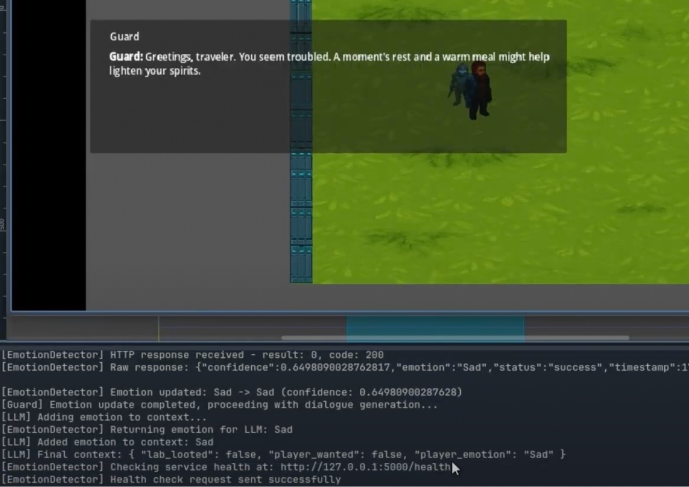Image resolution: width=689 pixels, height=487 pixels.
Task: Click log line 'Added emotion to context: Sad'
Action: coord(107,442)
